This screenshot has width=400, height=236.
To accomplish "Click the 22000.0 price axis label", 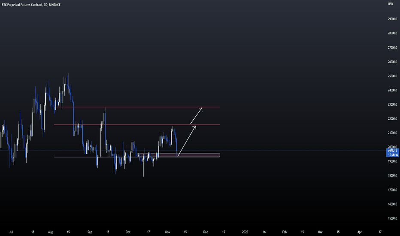I will (392, 119).
